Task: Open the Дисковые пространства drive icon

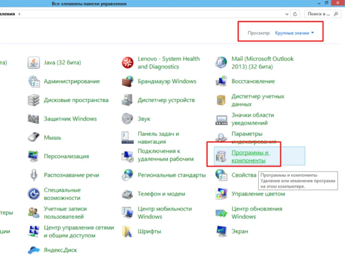Action: [34, 100]
